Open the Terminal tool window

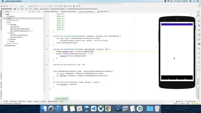click(x=22, y=101)
